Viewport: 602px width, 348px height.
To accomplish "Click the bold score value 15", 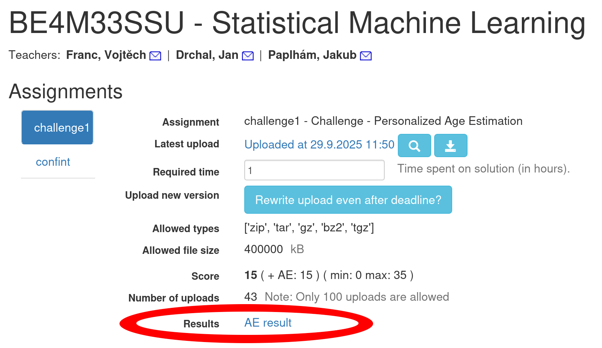I will (x=251, y=275).
